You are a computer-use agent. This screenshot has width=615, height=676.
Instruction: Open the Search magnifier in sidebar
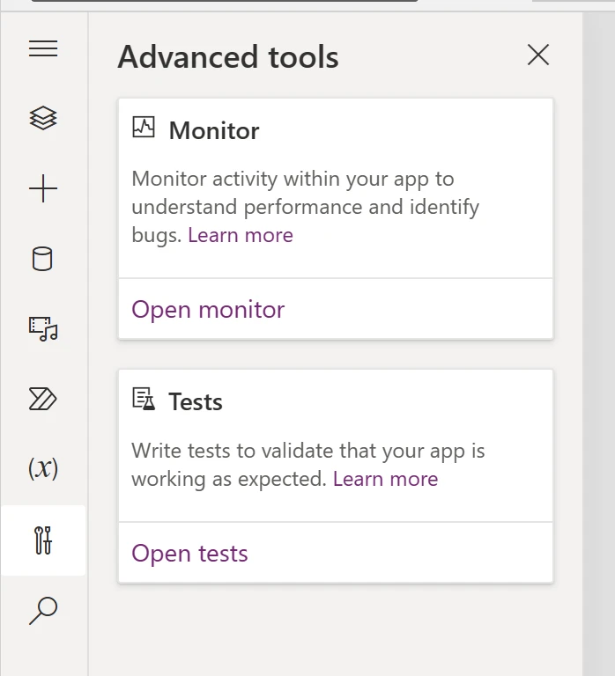(43, 610)
